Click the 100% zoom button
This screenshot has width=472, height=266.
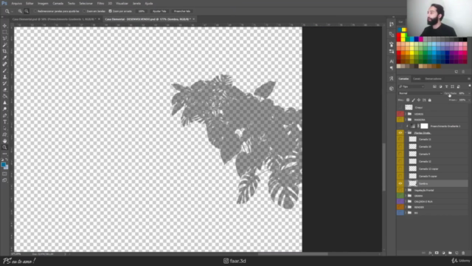point(142,11)
